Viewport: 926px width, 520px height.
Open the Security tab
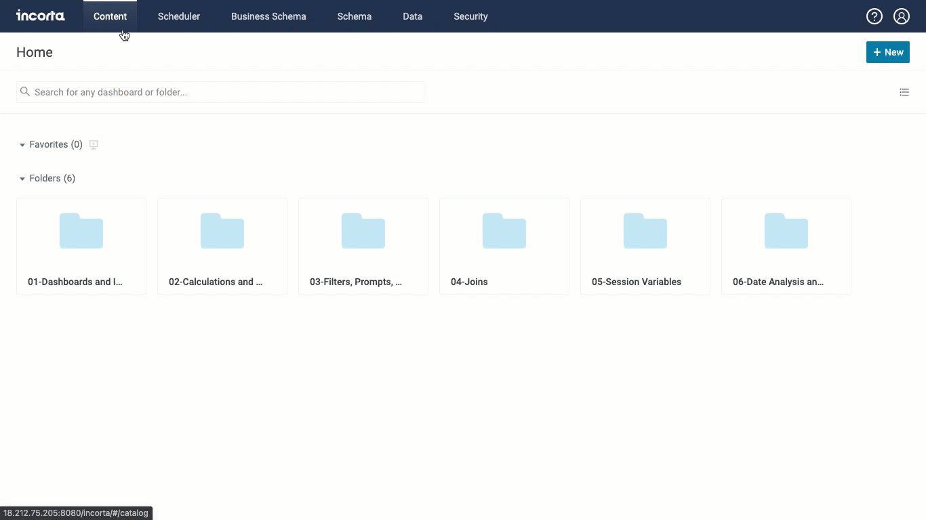[x=470, y=16]
